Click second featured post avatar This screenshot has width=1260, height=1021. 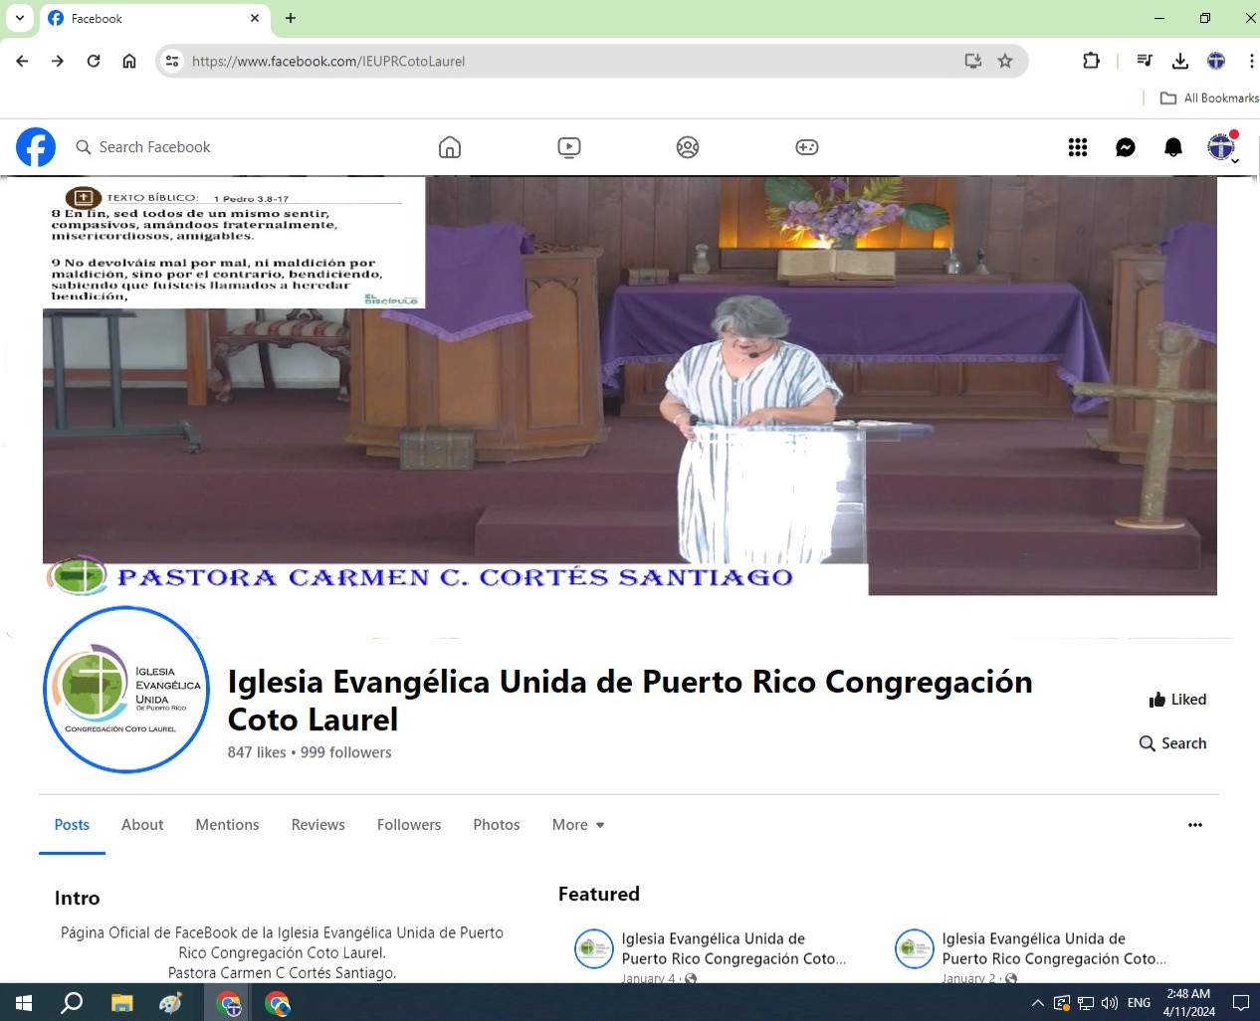coord(915,948)
